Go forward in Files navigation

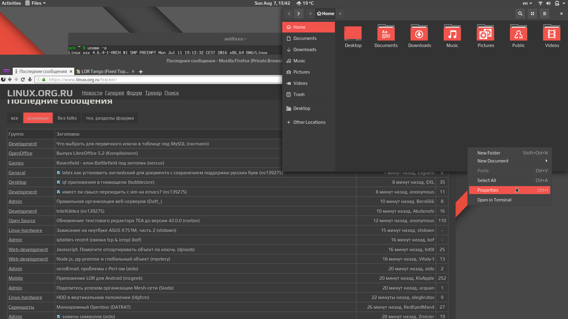tap(299, 14)
